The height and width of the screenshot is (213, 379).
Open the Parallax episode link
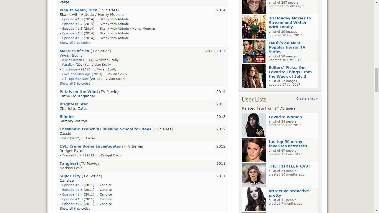click(x=68, y=65)
